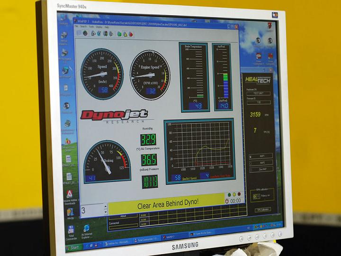Click the Clear Area Behind Dyno banner
Viewport: 341px width, 256px height.
tap(166, 204)
